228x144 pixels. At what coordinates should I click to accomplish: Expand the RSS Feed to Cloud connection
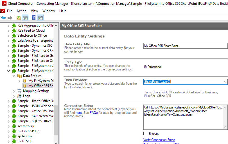(9, 30)
